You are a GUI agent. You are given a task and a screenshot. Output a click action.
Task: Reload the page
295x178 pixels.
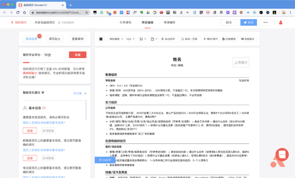click(x=18, y=12)
